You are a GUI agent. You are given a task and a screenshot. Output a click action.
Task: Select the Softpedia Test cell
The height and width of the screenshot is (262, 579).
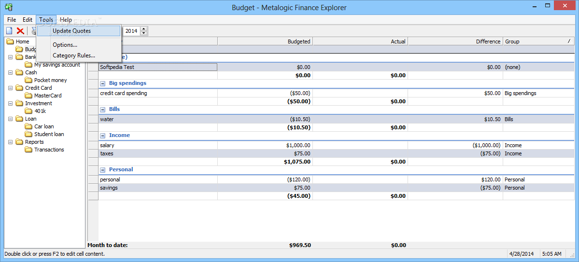pos(158,67)
